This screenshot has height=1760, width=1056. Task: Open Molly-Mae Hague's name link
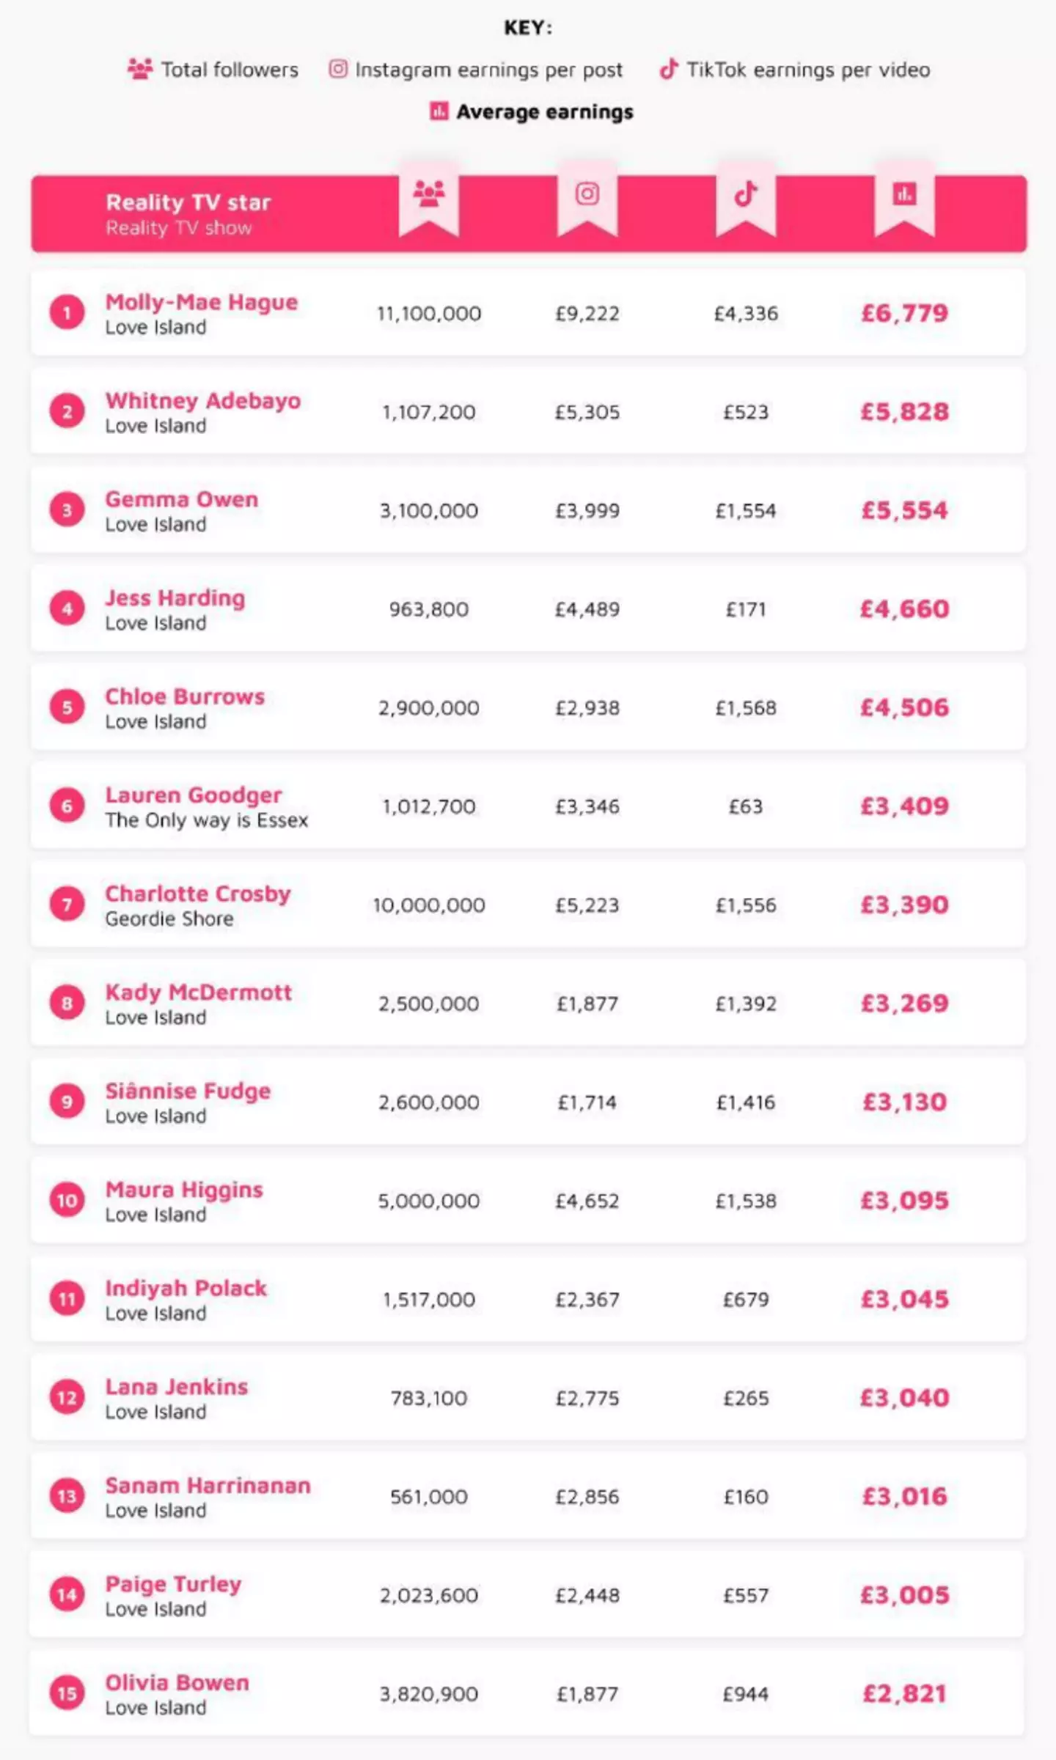click(202, 302)
